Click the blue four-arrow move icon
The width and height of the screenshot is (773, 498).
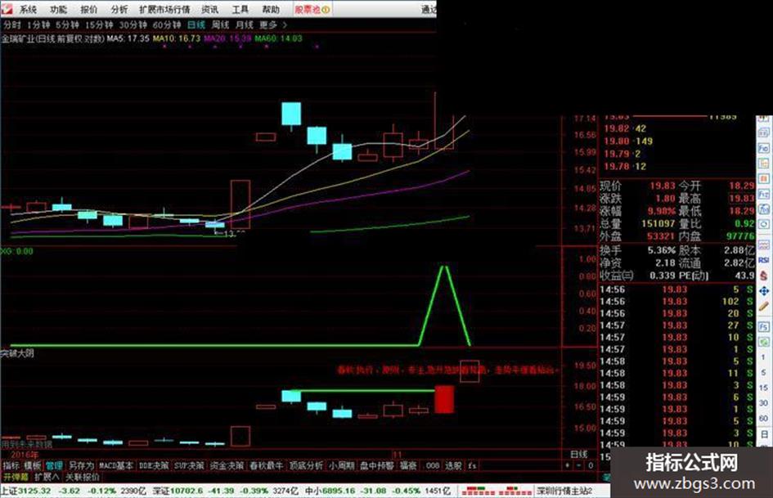[x=764, y=291]
